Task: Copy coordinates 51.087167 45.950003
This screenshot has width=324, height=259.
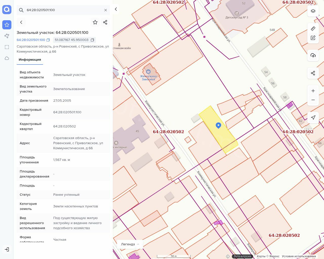Action: 92,40
